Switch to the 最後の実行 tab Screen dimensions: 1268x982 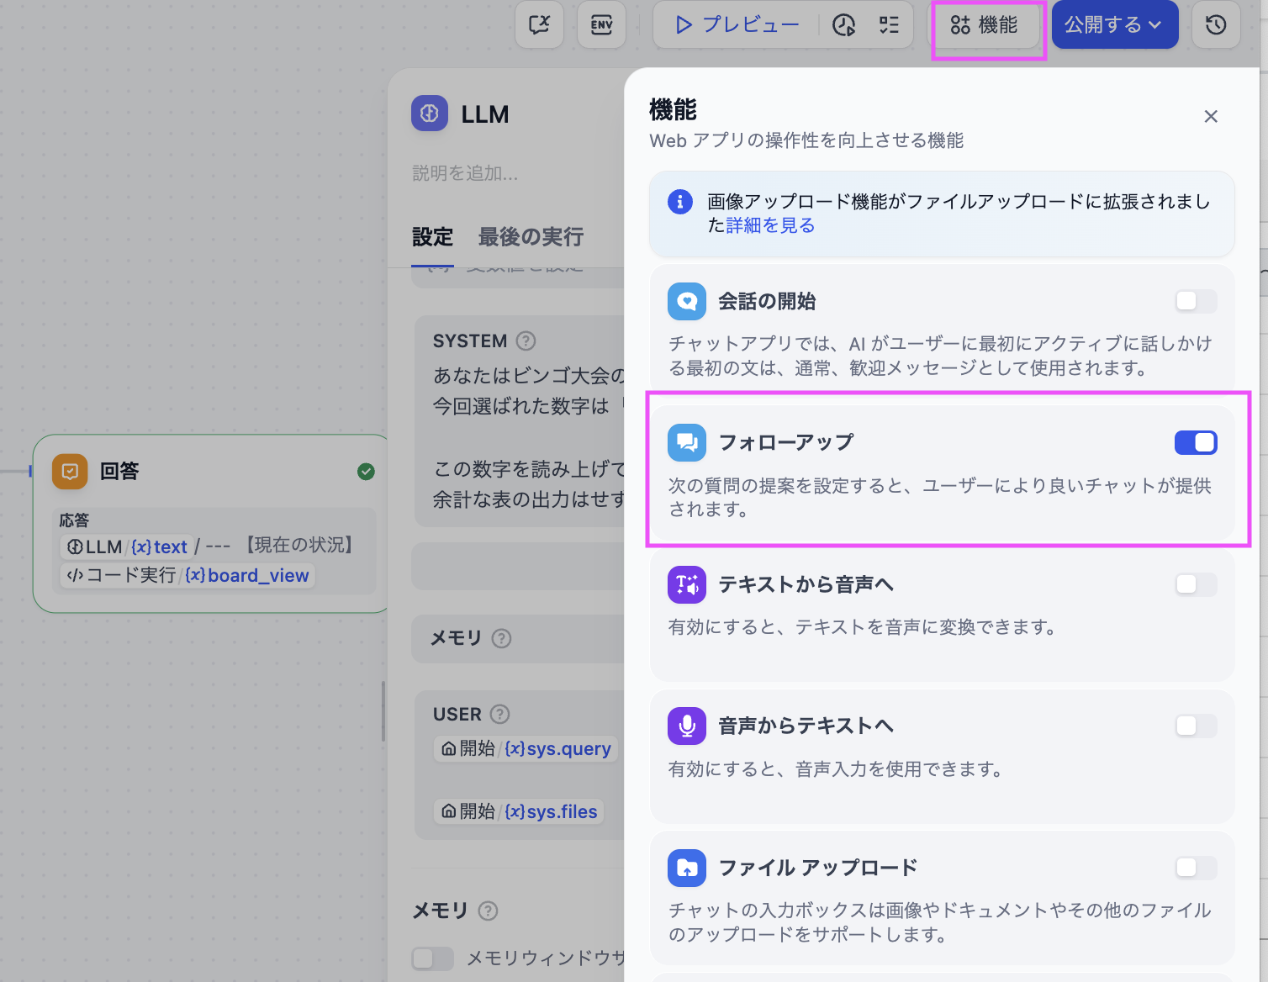click(x=531, y=237)
